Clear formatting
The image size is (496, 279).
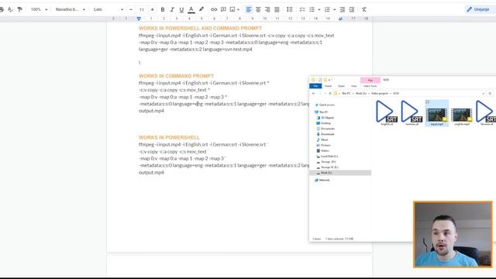click(364, 9)
